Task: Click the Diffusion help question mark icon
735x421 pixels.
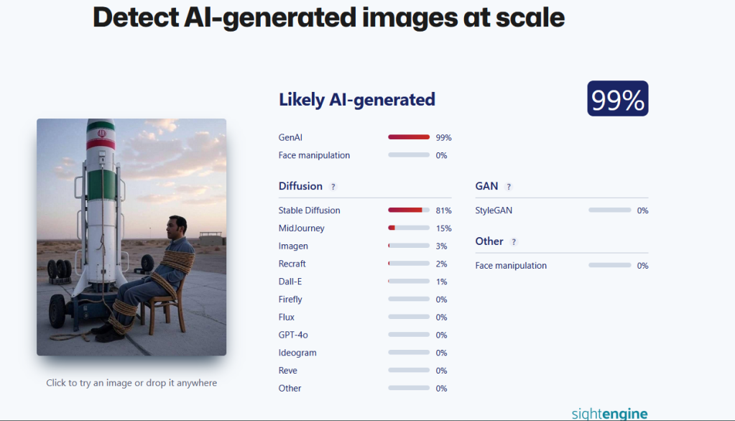Action: (x=333, y=187)
